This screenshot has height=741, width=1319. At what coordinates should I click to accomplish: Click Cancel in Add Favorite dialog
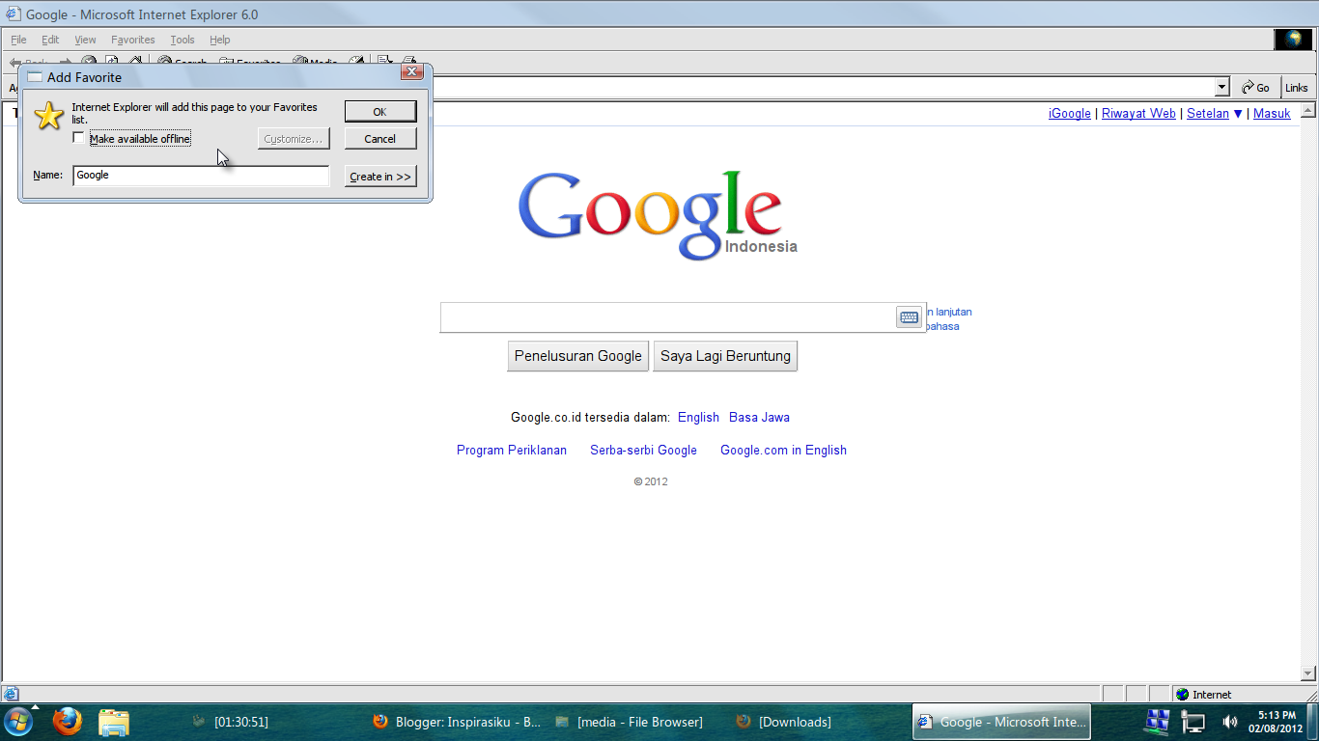380,138
